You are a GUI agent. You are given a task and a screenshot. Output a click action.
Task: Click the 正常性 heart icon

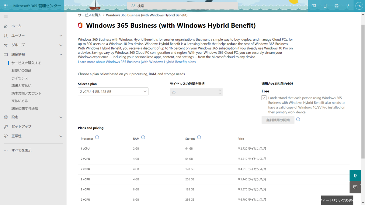6,136
